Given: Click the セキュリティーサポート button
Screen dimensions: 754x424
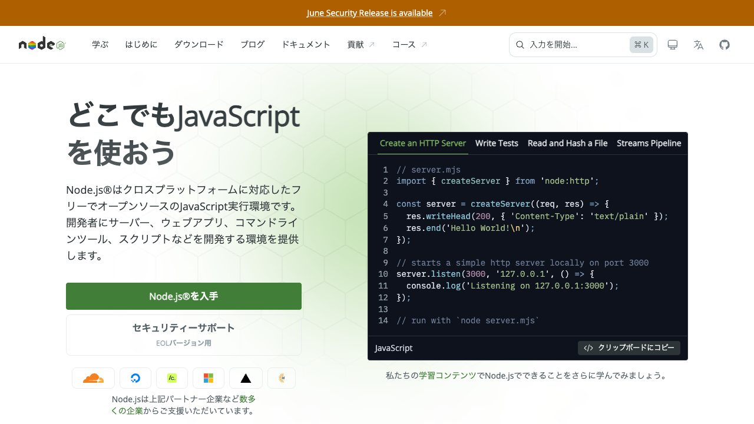Looking at the screenshot, I should coord(184,335).
